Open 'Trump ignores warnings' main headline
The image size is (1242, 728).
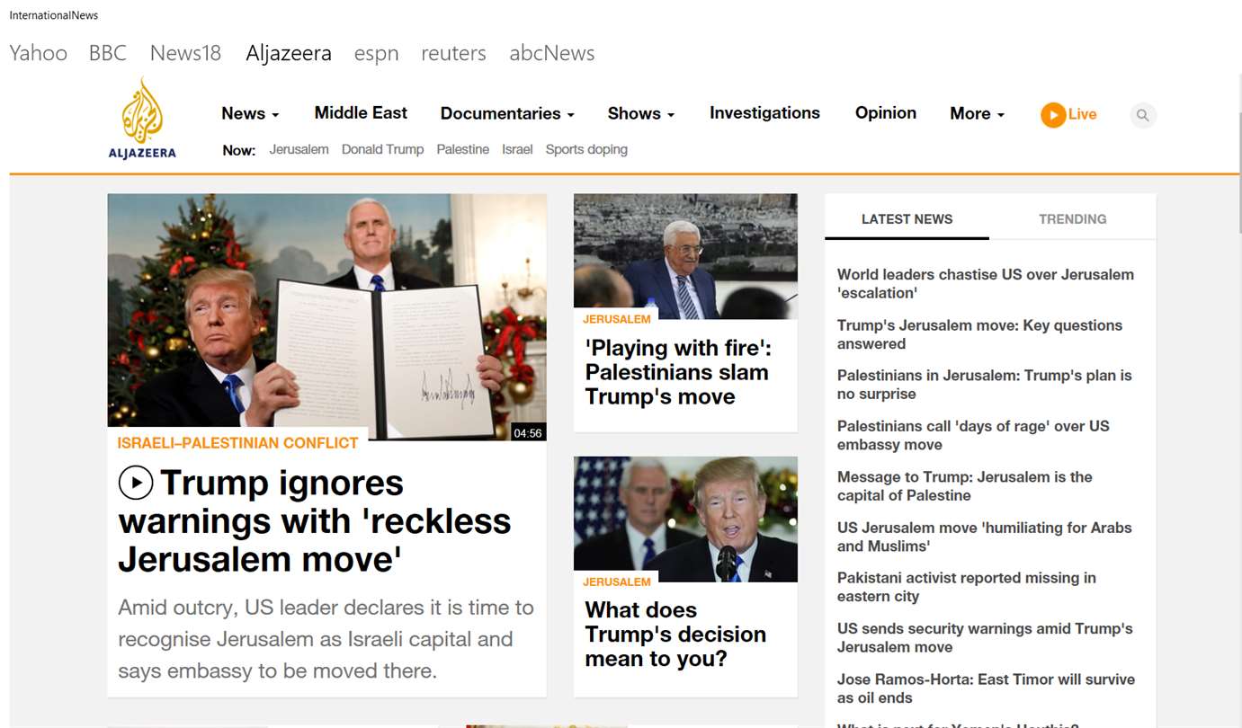pos(315,521)
